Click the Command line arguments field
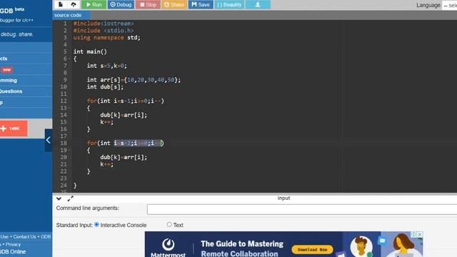This screenshot has height=257, width=457. pyautogui.click(x=302, y=209)
